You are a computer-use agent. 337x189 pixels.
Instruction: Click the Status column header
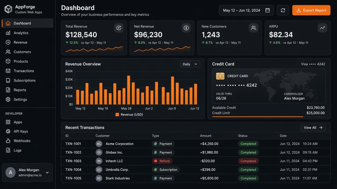243,136
